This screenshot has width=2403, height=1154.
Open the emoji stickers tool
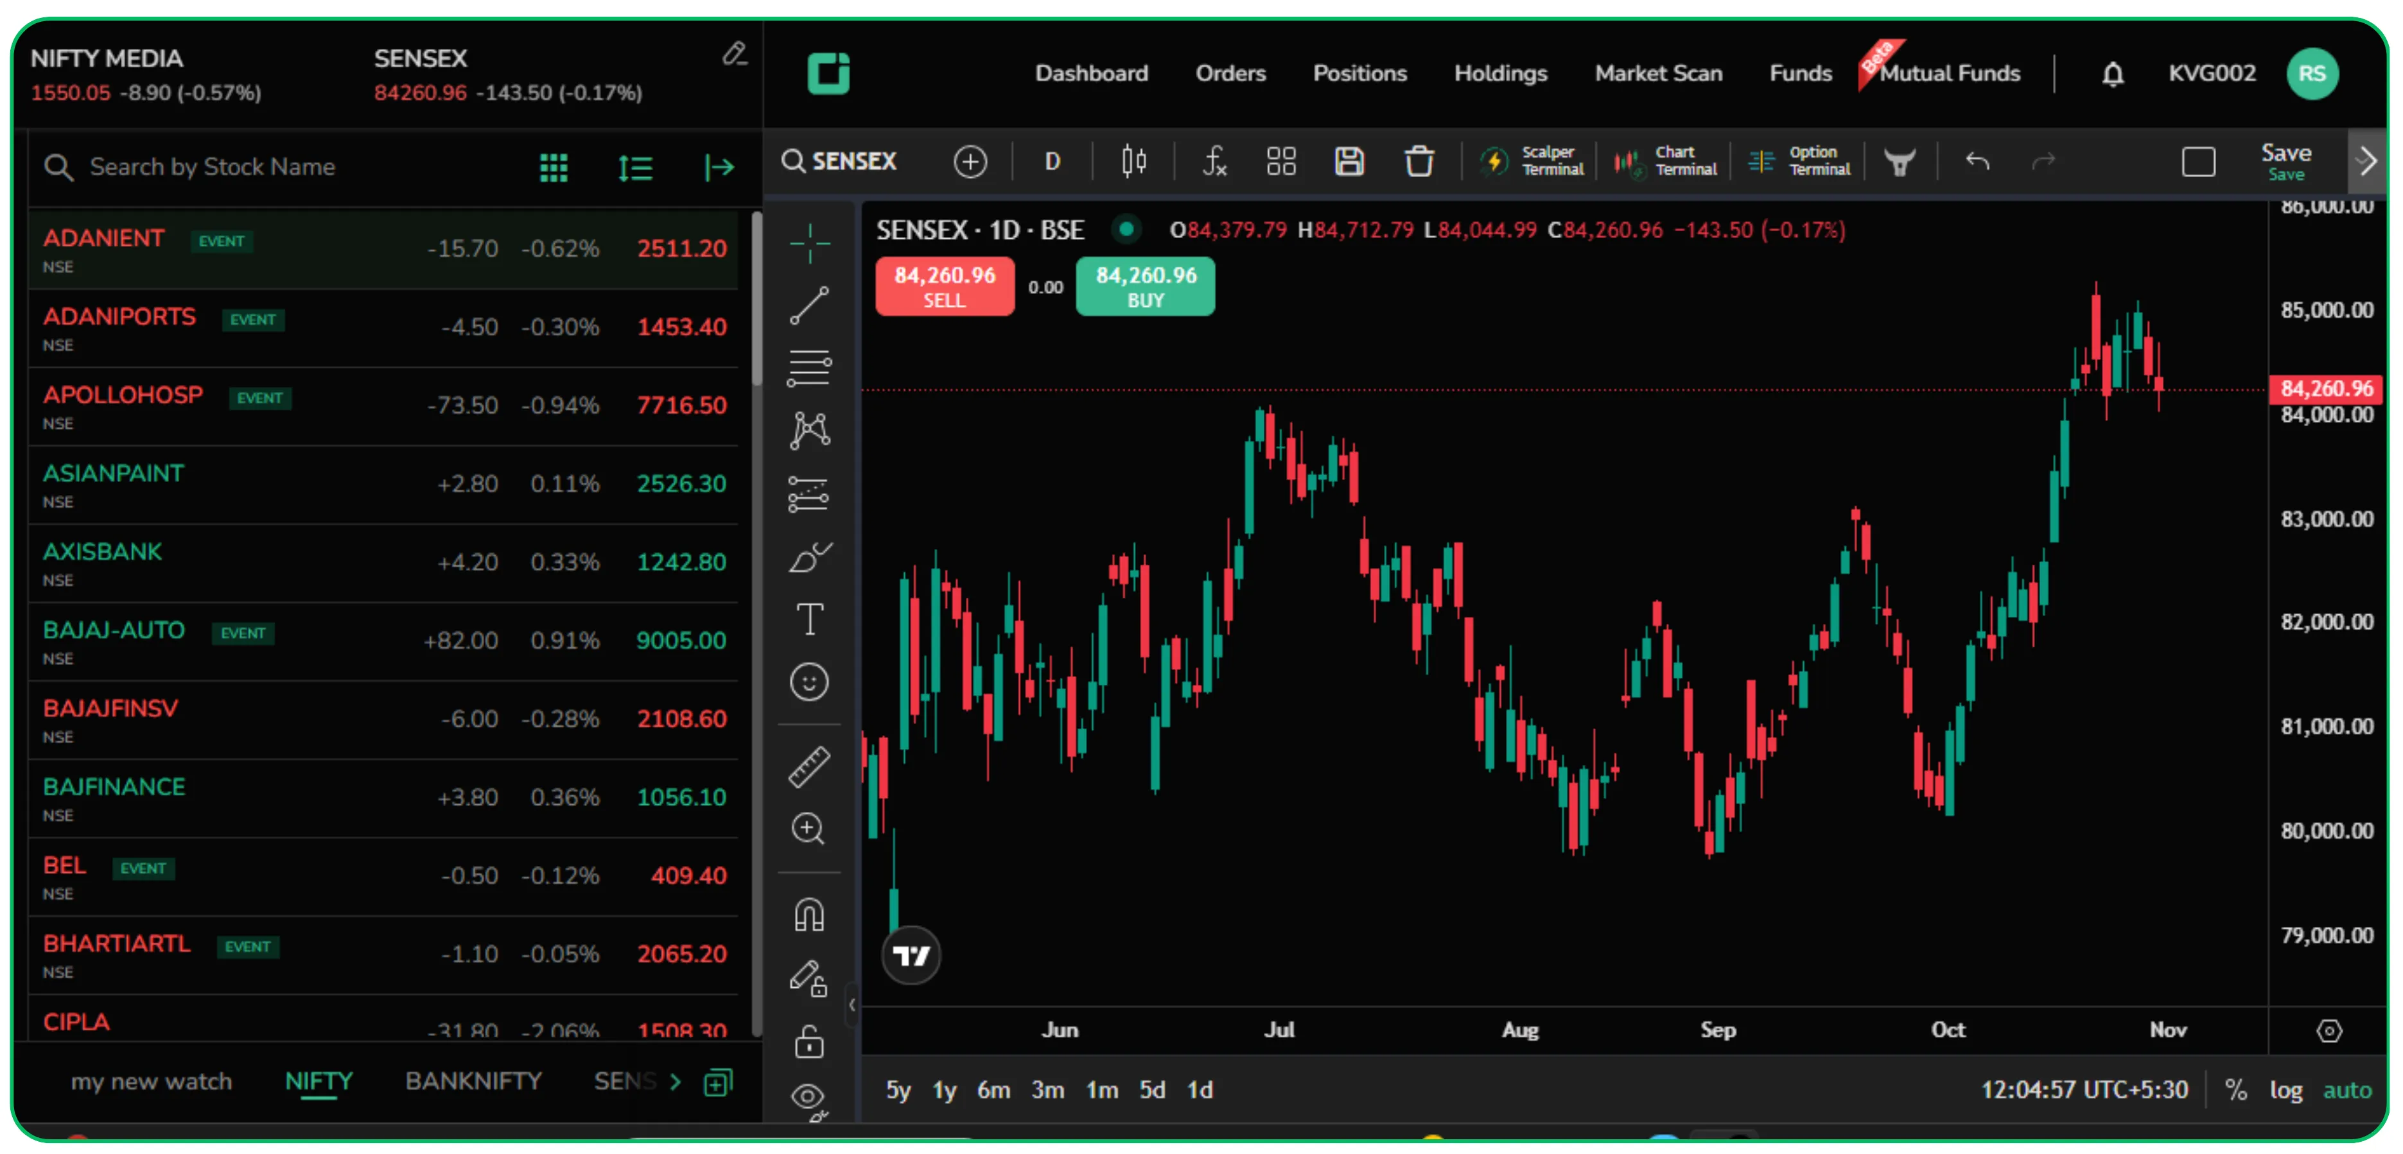pos(808,682)
